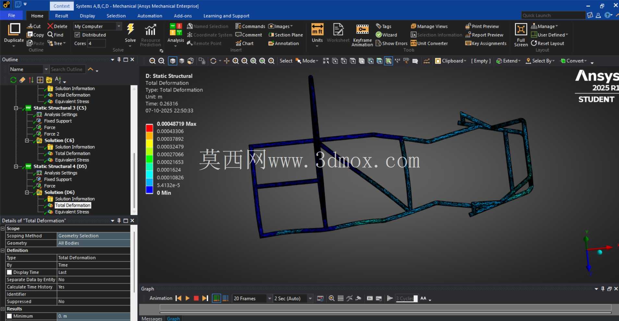Insert a Comment
The width and height of the screenshot is (619, 321).
(x=249, y=35)
